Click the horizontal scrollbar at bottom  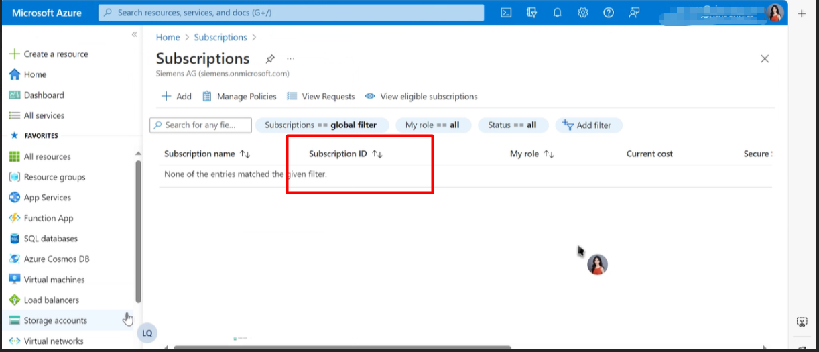point(342,348)
